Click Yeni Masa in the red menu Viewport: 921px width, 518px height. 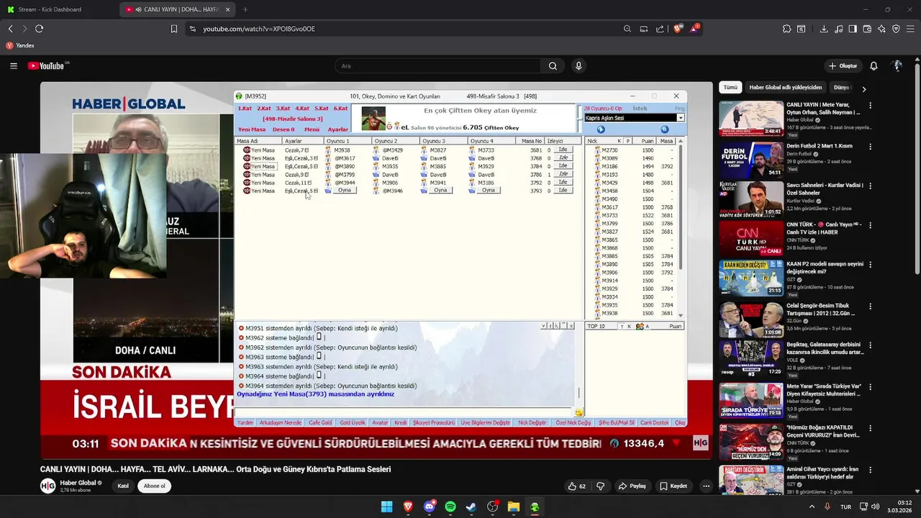(252, 129)
